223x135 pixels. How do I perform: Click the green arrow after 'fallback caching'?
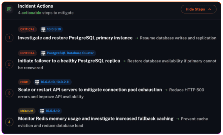[178, 119]
